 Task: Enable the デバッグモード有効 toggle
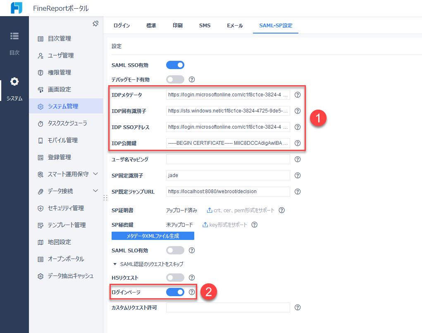click(175, 79)
